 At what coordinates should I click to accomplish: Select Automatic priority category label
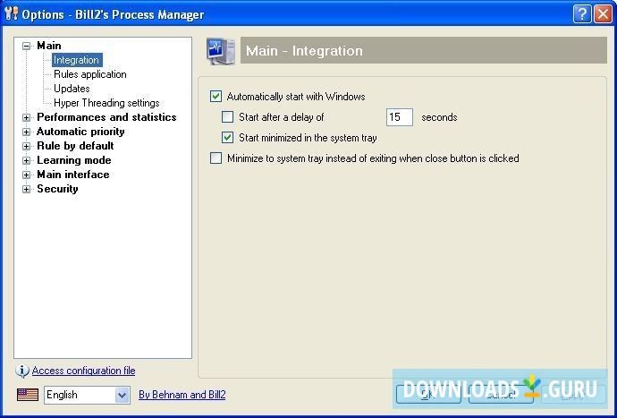[80, 132]
